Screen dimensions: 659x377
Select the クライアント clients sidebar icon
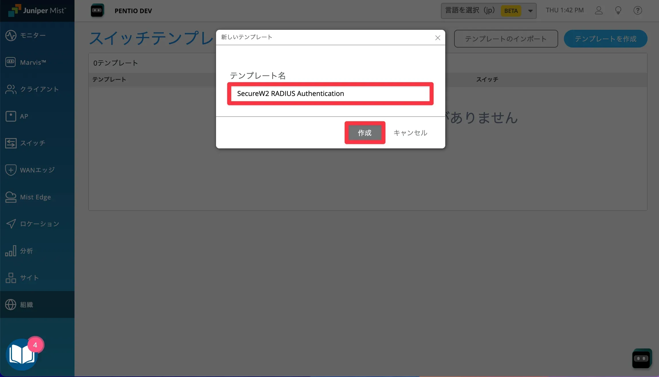click(x=11, y=89)
